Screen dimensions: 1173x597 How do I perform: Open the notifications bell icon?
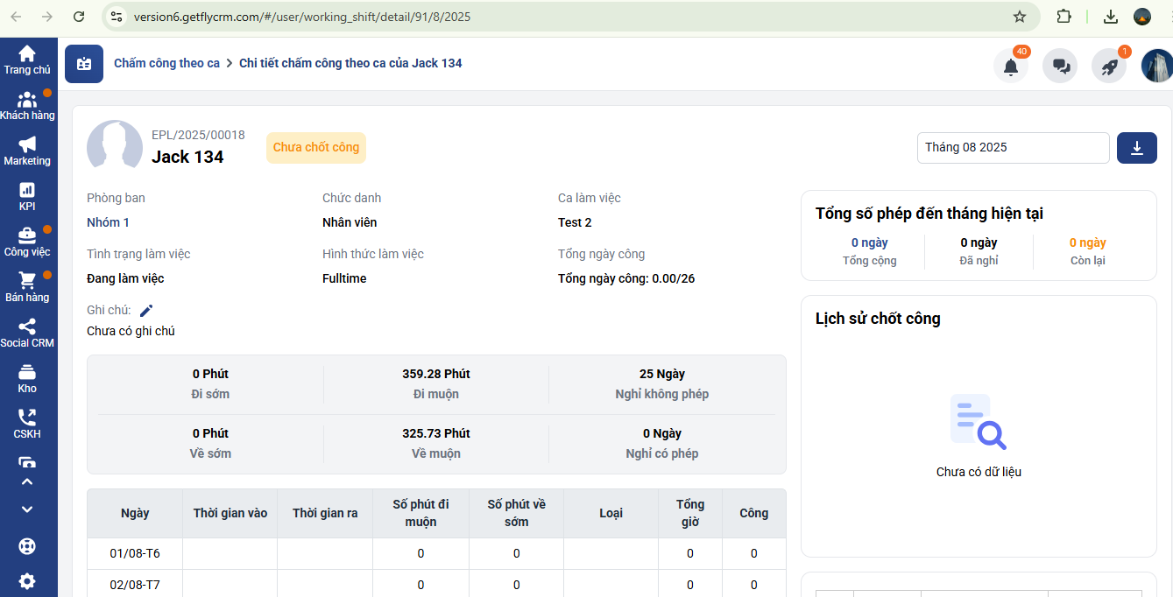click(1010, 67)
